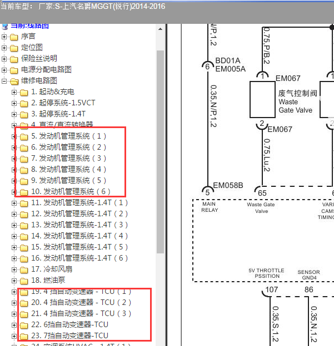The height and width of the screenshot is (346, 334).
Task: Click folder icon of 20. 4挡自动变速器 - TCU（2）
Action: coord(24,303)
